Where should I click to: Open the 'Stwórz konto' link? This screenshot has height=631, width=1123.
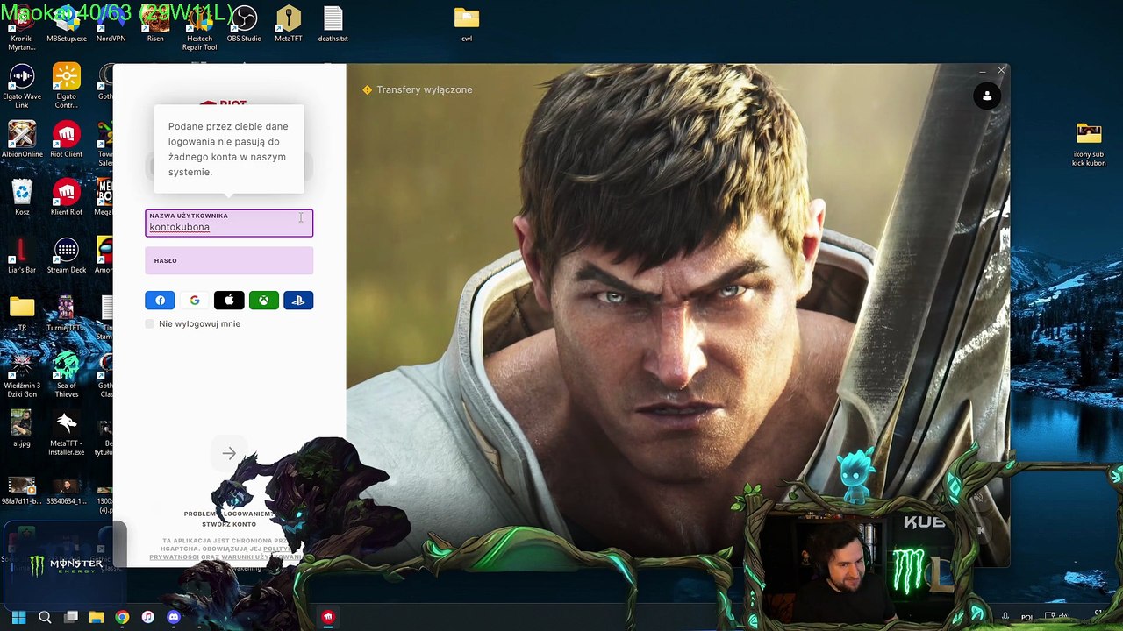click(230, 524)
